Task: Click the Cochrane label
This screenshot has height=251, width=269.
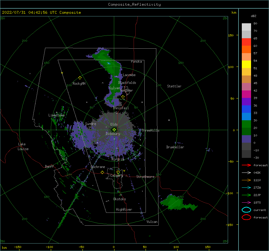Action: 98,167
